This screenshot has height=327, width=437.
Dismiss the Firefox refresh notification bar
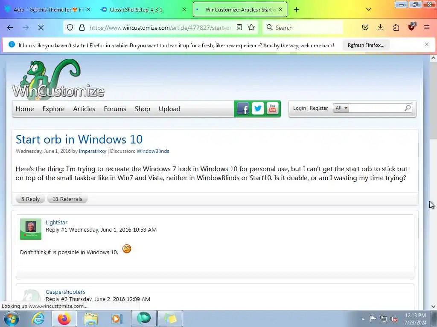coord(426,44)
